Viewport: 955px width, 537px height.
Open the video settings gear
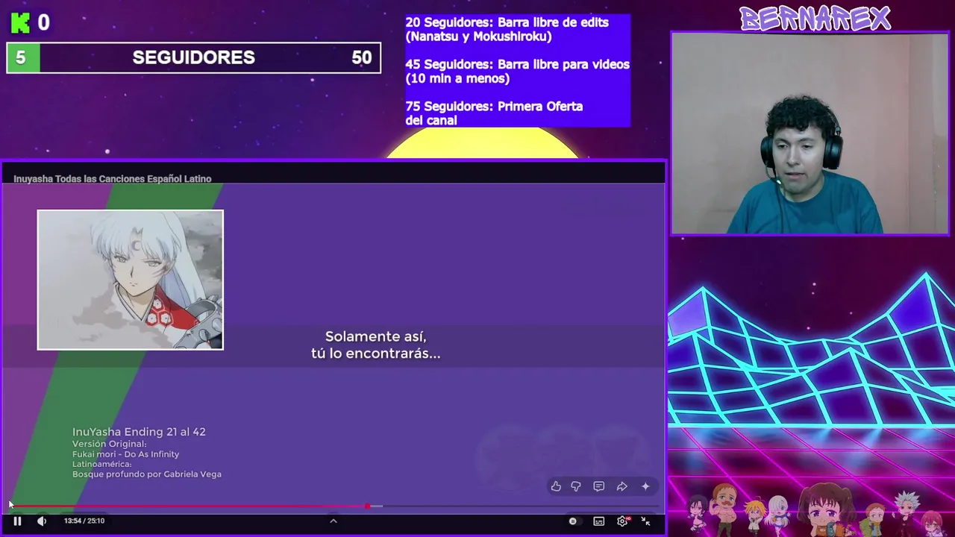pos(622,521)
